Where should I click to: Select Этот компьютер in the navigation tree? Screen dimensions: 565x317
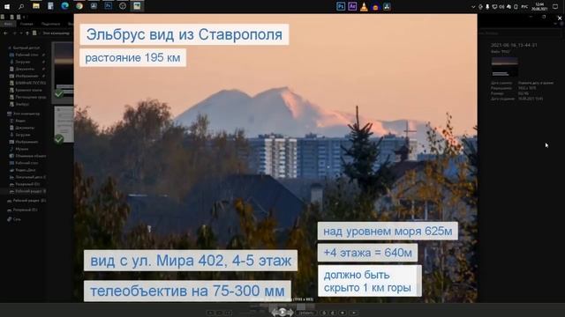pyautogui.click(x=26, y=114)
